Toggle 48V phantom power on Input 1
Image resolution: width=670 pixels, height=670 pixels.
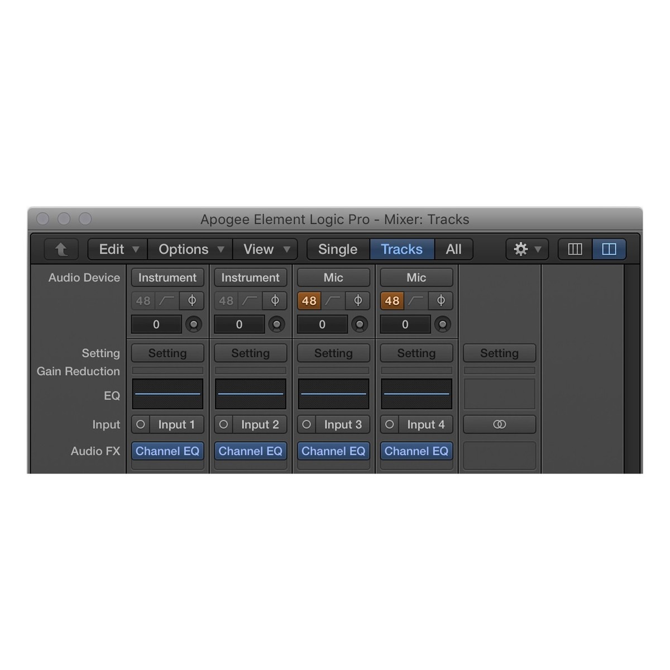point(143,301)
